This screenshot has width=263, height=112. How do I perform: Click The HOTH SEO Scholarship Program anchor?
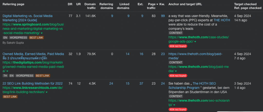point(204,83)
